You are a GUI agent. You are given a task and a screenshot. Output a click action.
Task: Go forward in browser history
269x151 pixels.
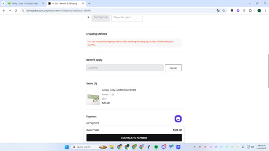(x=10, y=10)
